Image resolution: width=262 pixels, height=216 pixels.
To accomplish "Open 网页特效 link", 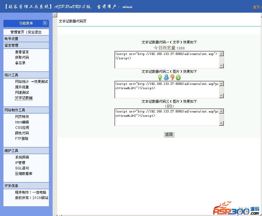I will (22, 116).
